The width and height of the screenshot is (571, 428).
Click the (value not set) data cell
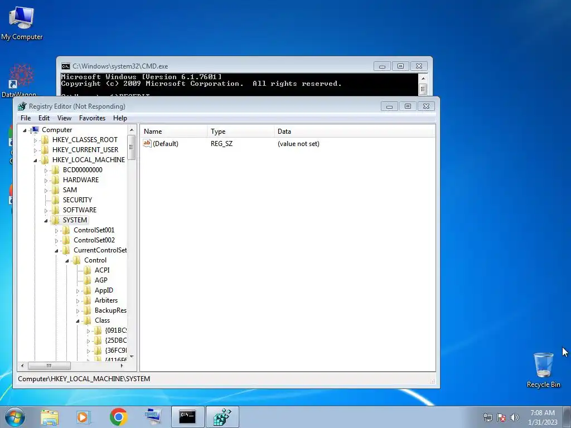point(298,144)
